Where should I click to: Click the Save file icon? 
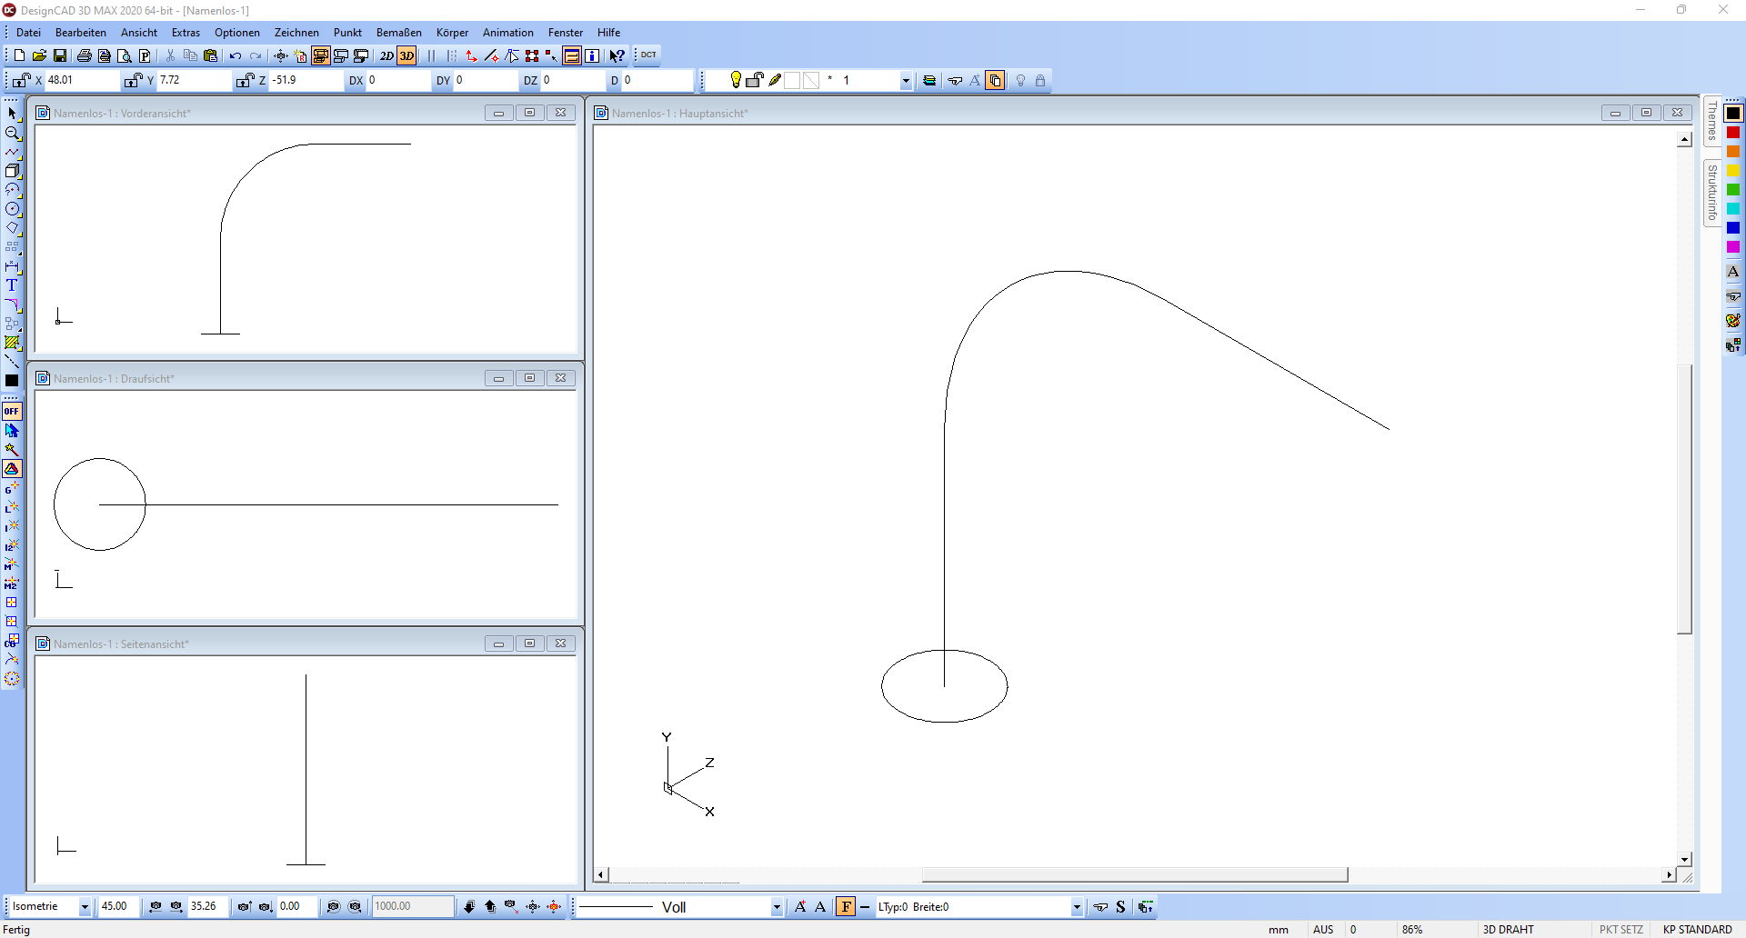point(59,55)
